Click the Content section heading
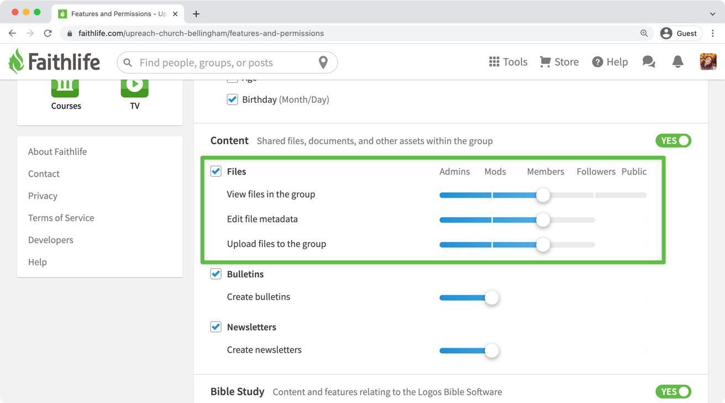This screenshot has height=403, width=725. coord(229,140)
